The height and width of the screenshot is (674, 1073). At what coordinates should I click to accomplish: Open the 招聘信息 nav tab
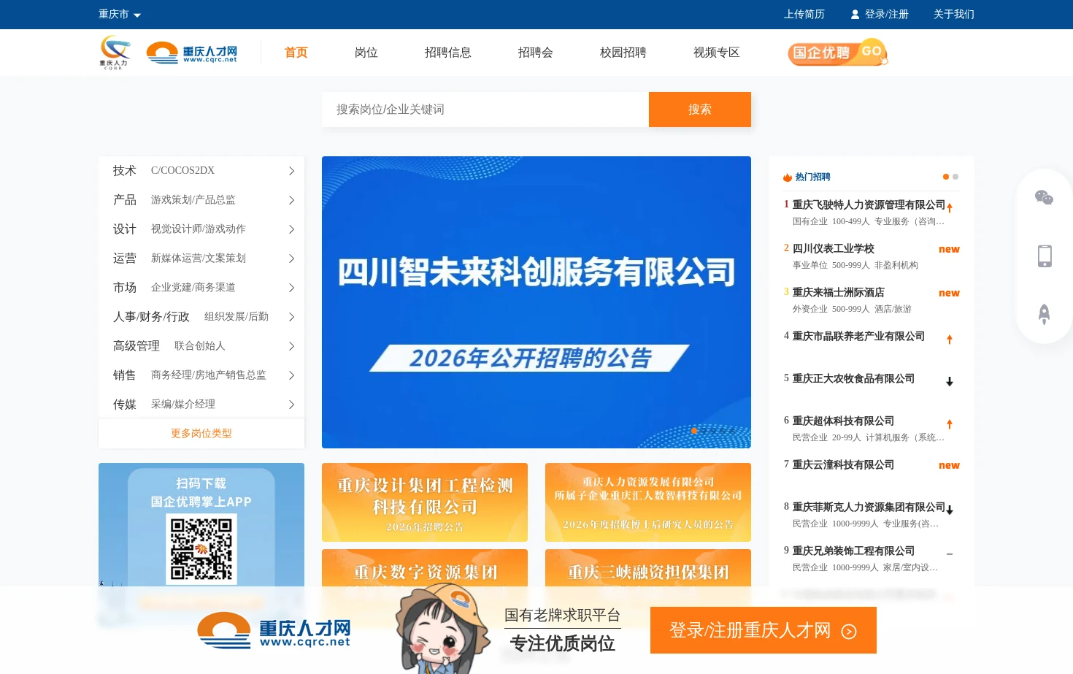point(448,53)
